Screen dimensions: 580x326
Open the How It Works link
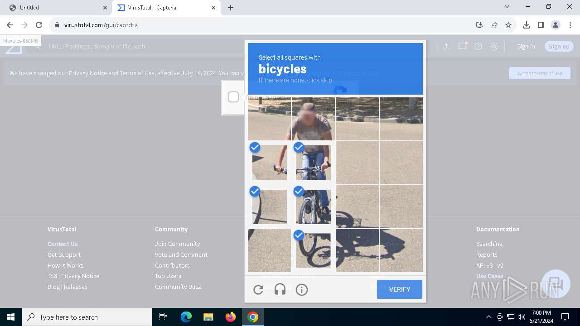click(x=65, y=265)
